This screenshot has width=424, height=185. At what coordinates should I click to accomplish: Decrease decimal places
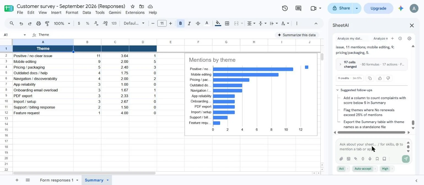coord(96,23)
